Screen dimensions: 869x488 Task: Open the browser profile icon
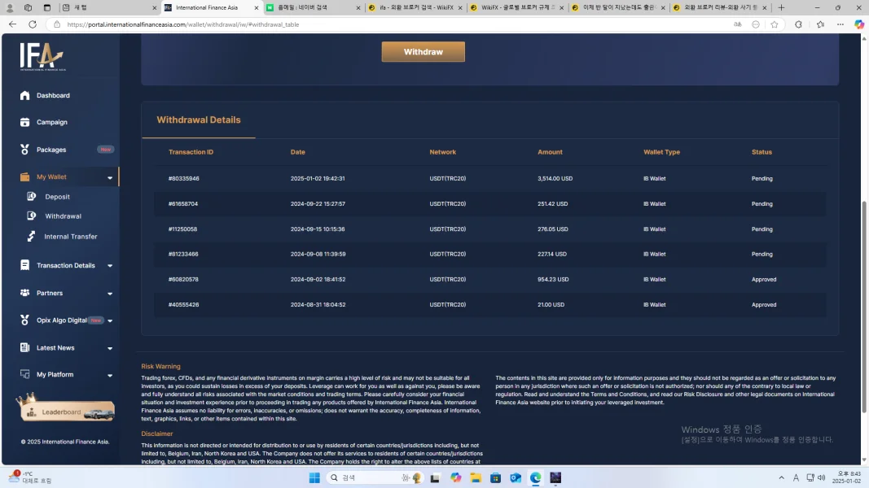[10, 8]
